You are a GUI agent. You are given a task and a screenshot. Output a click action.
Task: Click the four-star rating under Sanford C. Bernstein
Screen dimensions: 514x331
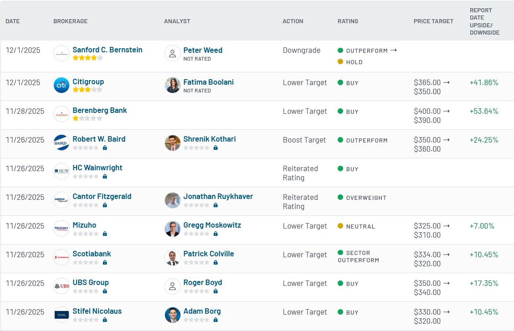click(87, 58)
